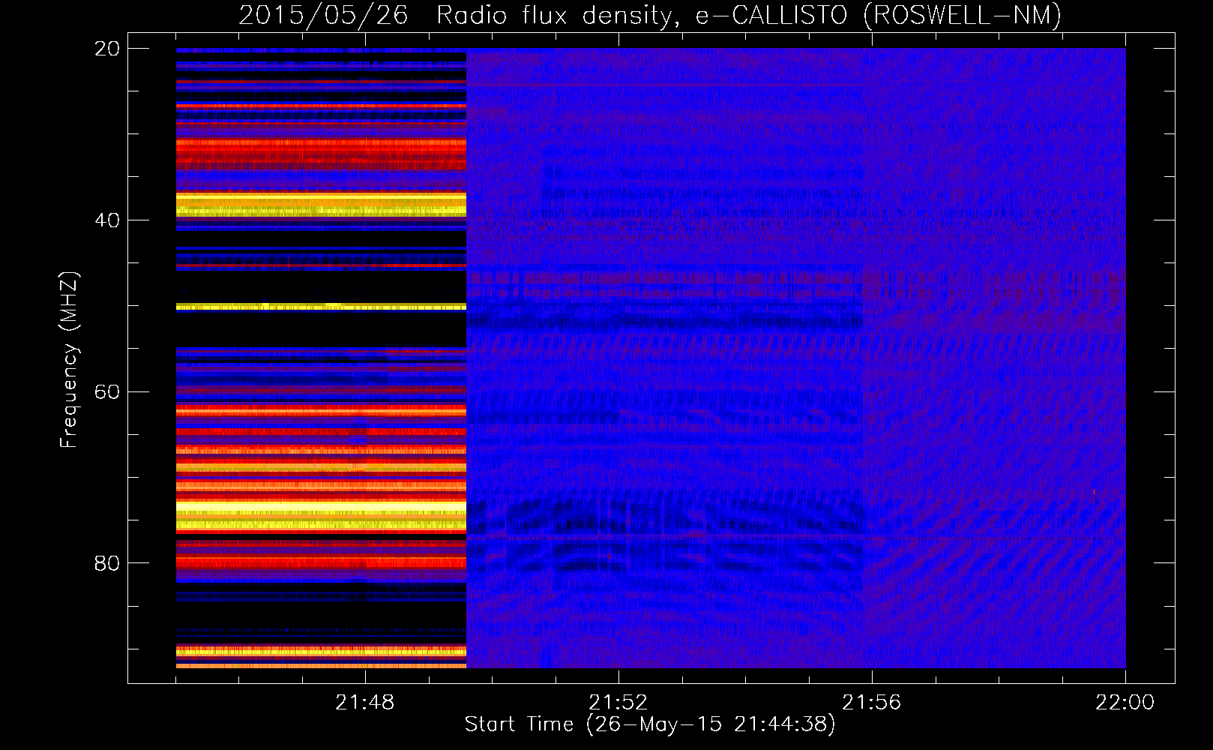Click the time tick label '21:52'

click(x=618, y=703)
